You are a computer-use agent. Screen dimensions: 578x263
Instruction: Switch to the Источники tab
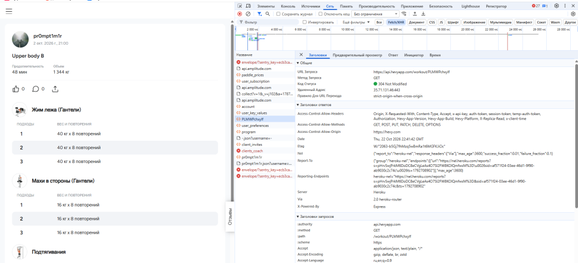click(311, 6)
